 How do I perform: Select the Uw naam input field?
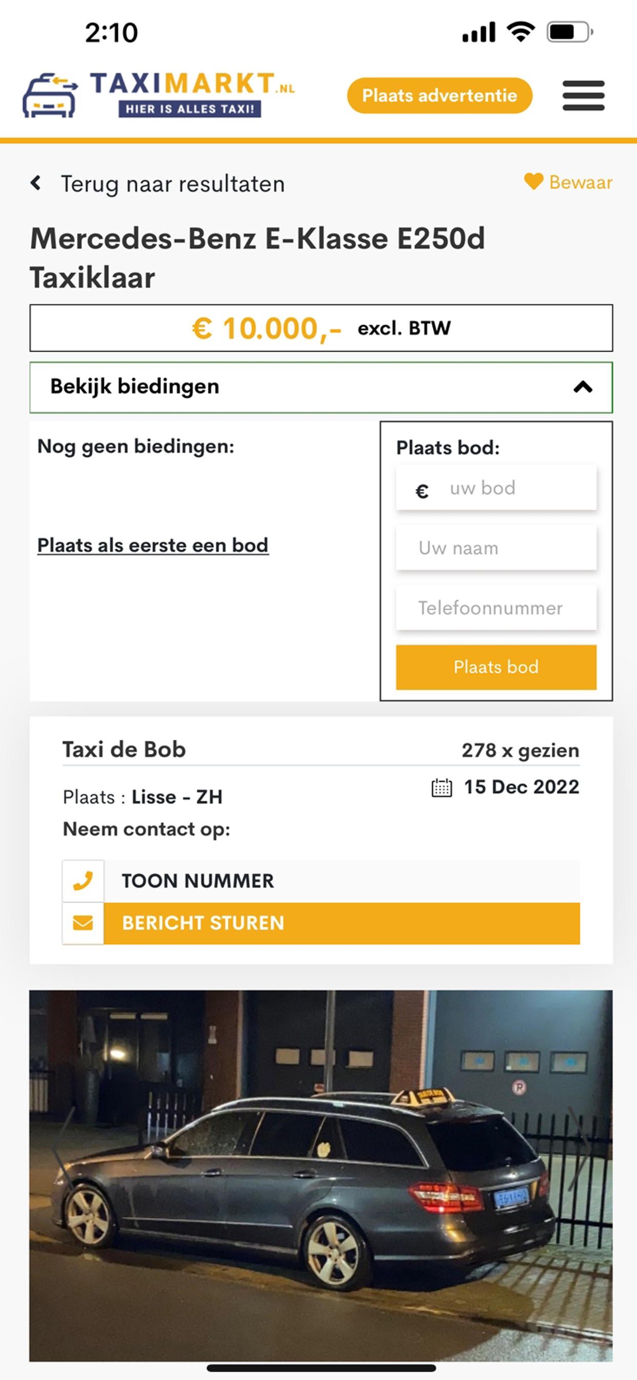coord(496,548)
